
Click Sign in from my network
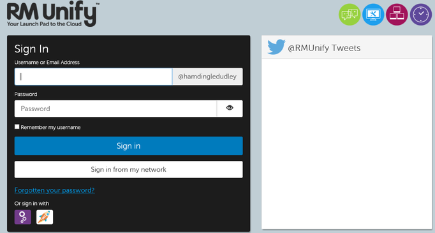pos(128,169)
